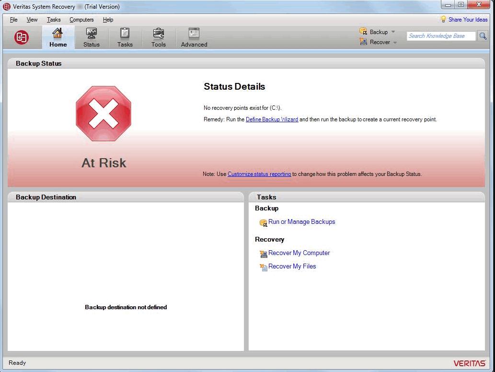Click the Define Backup Wizard link

pyautogui.click(x=272, y=119)
